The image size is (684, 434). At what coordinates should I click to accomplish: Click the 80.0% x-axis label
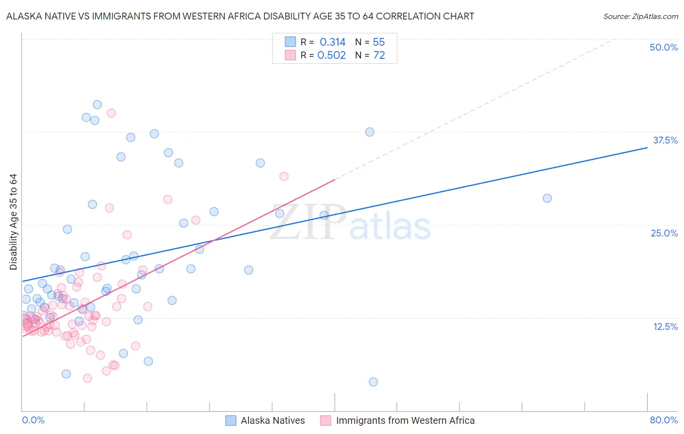[664, 420]
